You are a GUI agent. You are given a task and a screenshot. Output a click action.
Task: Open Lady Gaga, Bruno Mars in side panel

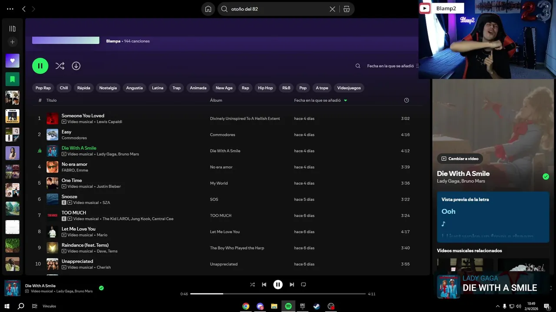coord(461,181)
